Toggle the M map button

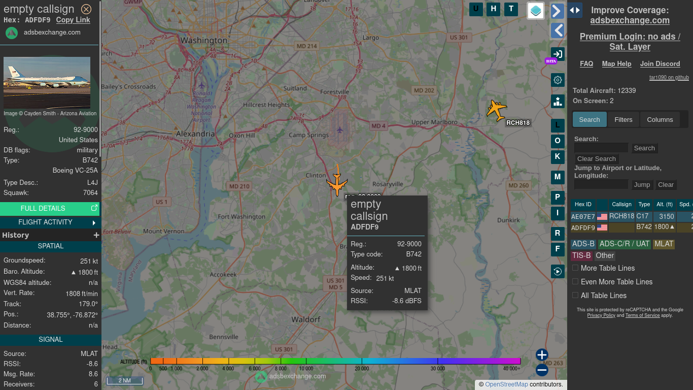[558, 177]
